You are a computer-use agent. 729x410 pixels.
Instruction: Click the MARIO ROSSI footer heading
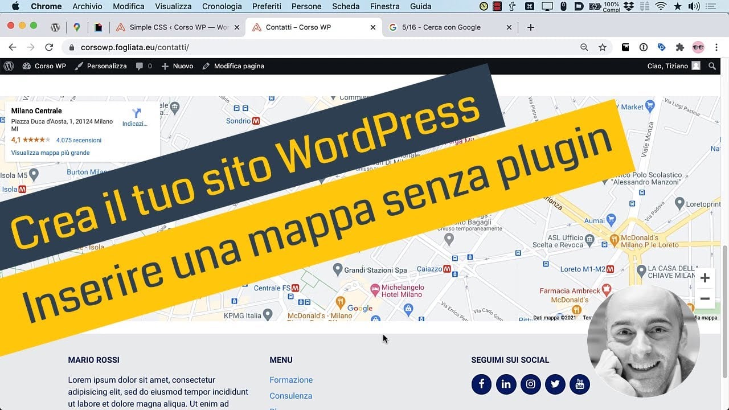coord(93,360)
